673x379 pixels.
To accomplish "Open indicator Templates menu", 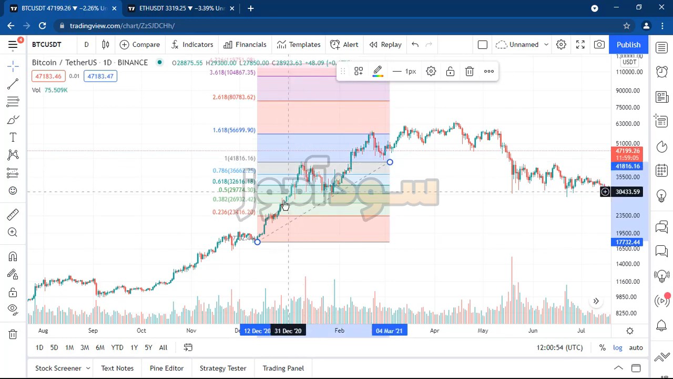I will pos(299,45).
